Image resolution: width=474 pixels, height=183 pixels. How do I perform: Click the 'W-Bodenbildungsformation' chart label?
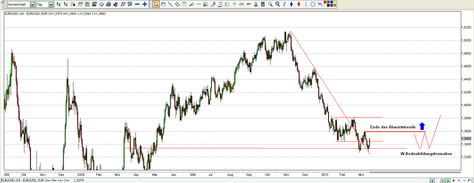[x=426, y=154]
